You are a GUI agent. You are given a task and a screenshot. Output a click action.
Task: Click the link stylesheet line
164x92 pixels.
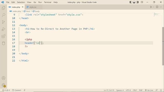(x=54, y=15)
